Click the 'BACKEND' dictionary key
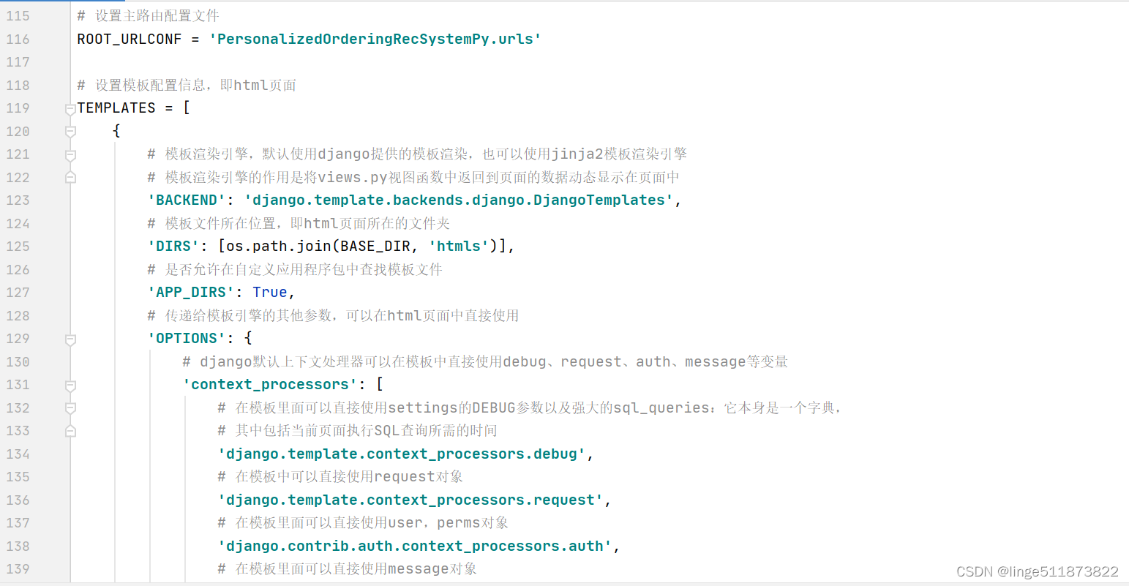The width and height of the screenshot is (1129, 586). pos(187,200)
